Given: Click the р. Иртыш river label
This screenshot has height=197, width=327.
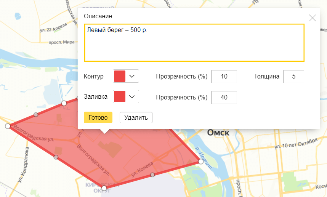Looking at the screenshot, I should pos(204,158).
